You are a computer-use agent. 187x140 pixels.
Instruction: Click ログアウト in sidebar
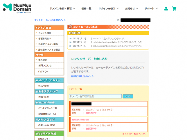tap(43, 71)
